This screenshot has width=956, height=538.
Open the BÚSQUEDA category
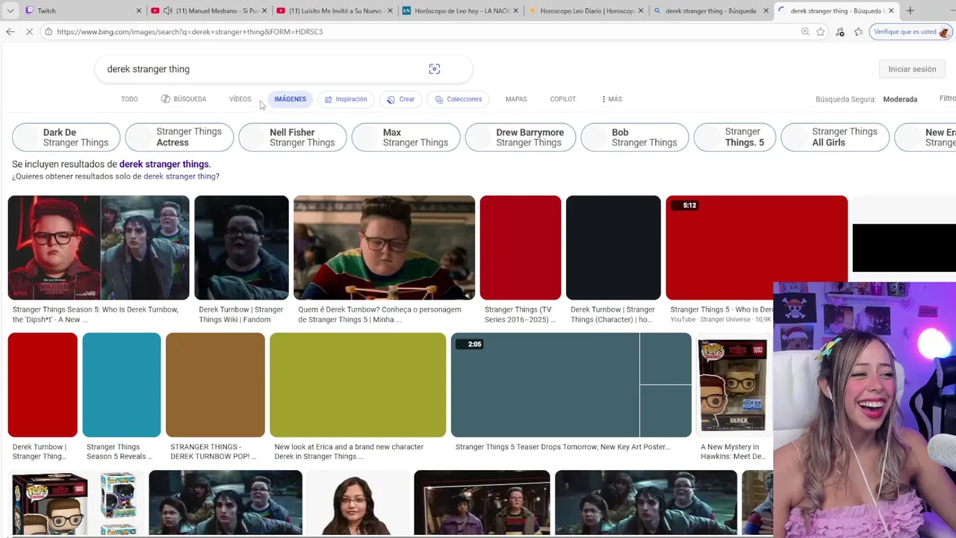tap(184, 99)
